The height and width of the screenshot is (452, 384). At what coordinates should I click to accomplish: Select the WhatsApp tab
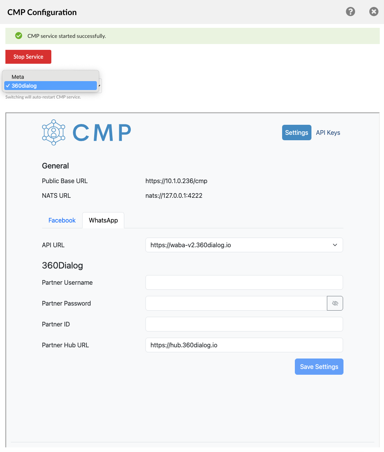[103, 220]
